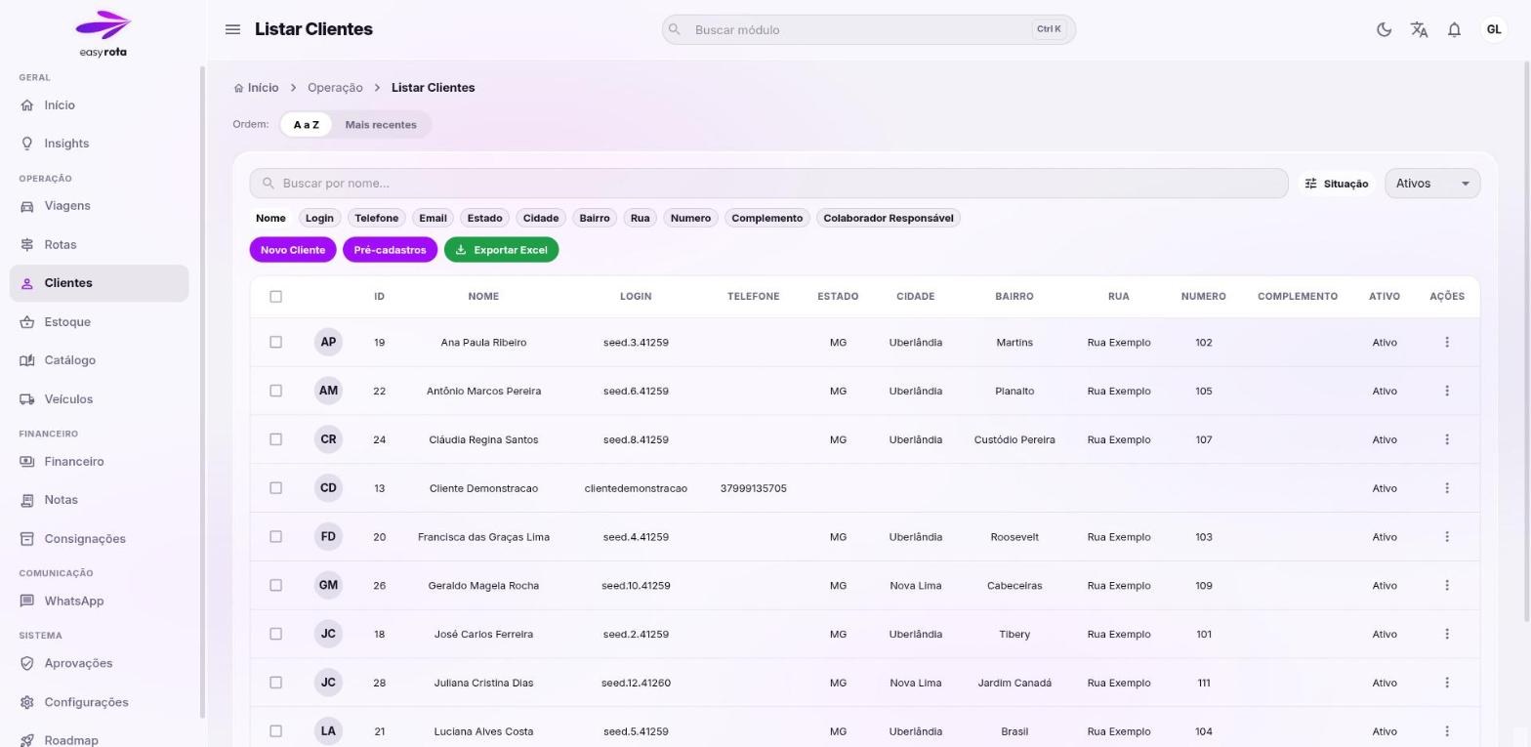Select the A a Z ordering tab
1531x747 pixels.
coord(307,125)
